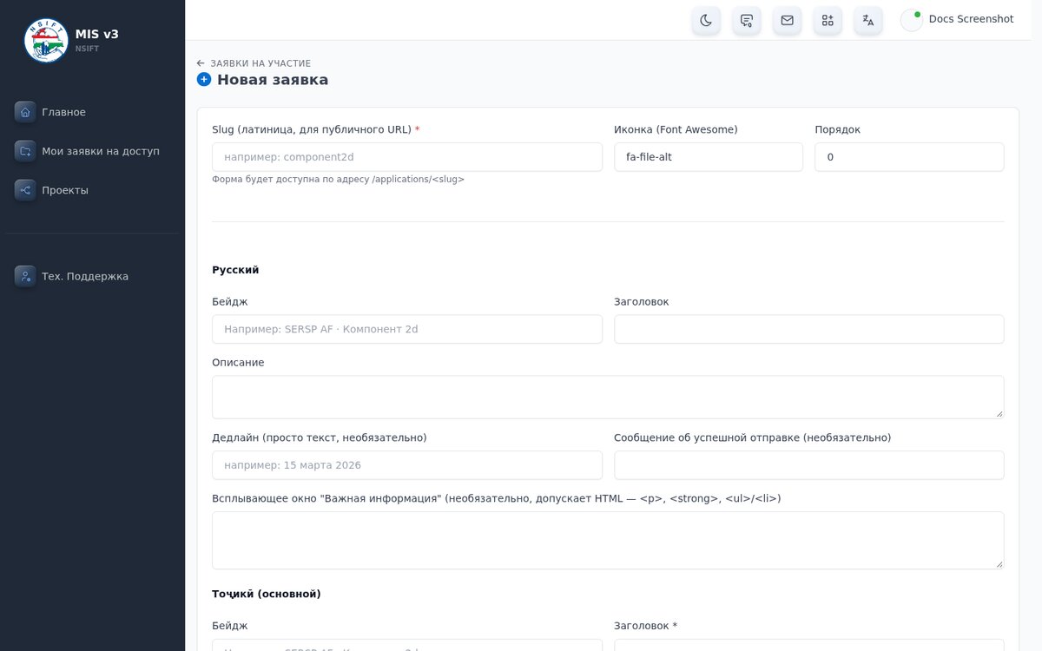Focus the Slug input field
The width and height of the screenshot is (1042, 651).
[407, 157]
